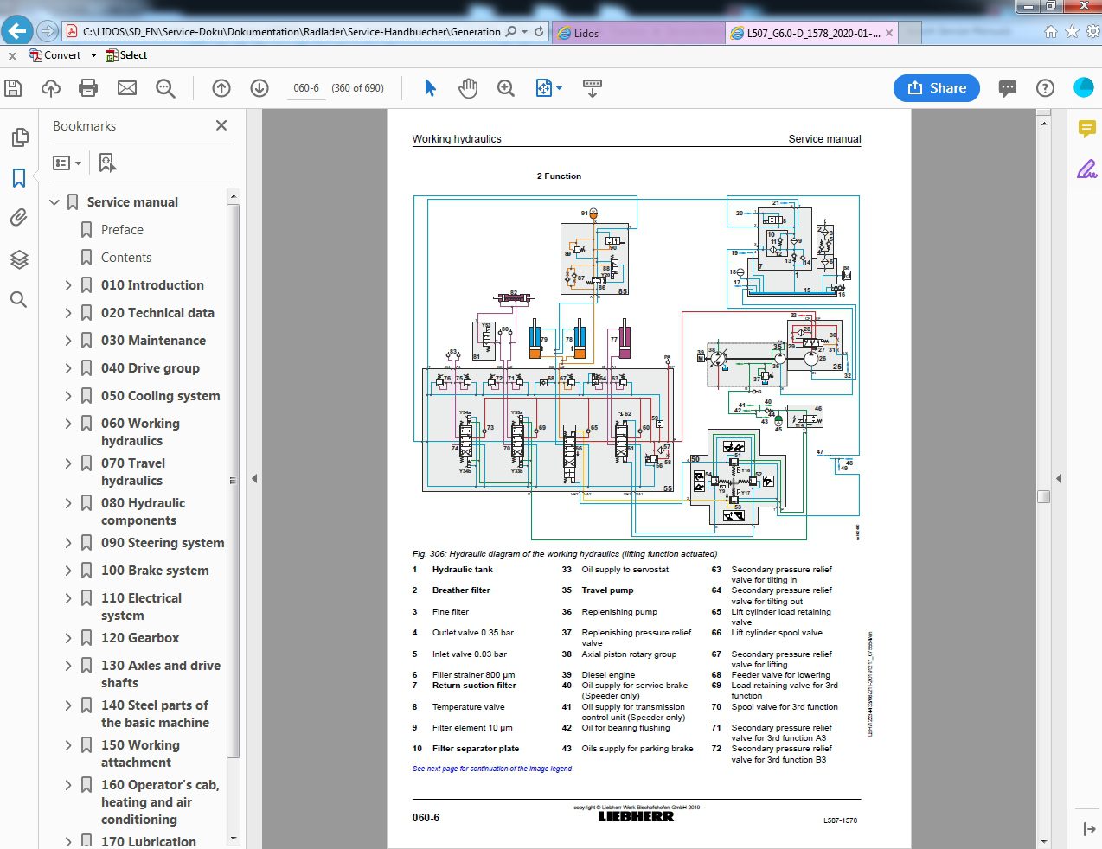Open the Contents bookmark
This screenshot has height=849, width=1102.
click(126, 258)
